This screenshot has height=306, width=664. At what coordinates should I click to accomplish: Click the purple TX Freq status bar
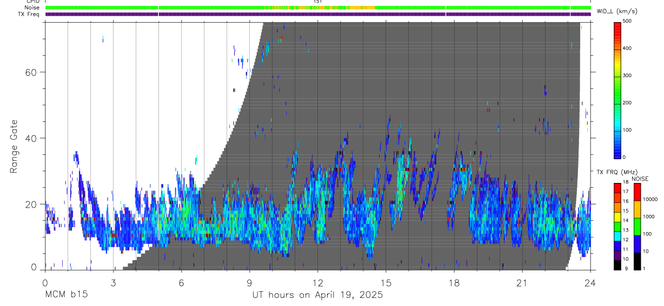318,14
